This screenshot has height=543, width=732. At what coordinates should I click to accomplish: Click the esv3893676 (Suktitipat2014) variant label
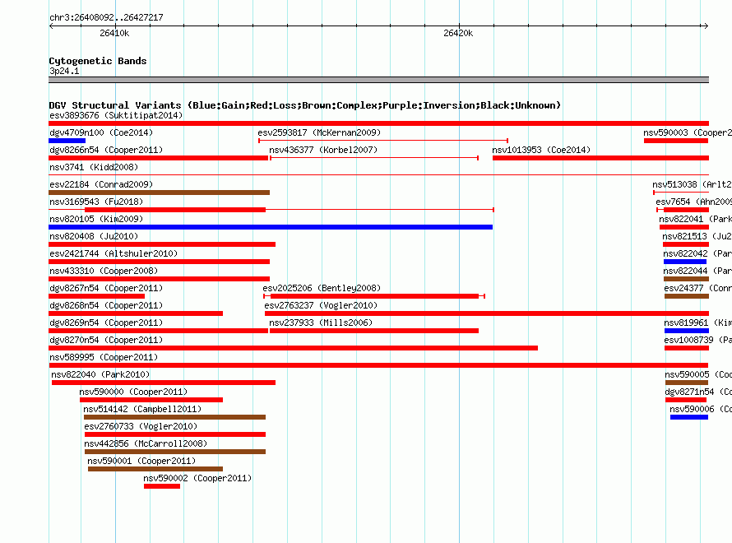coord(116,115)
